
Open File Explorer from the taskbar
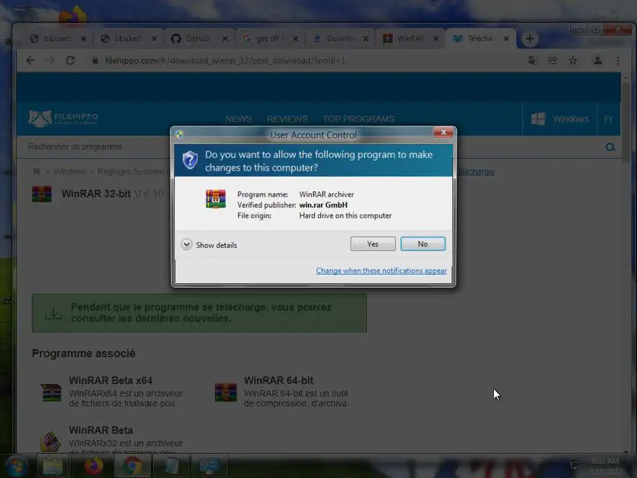(53, 466)
